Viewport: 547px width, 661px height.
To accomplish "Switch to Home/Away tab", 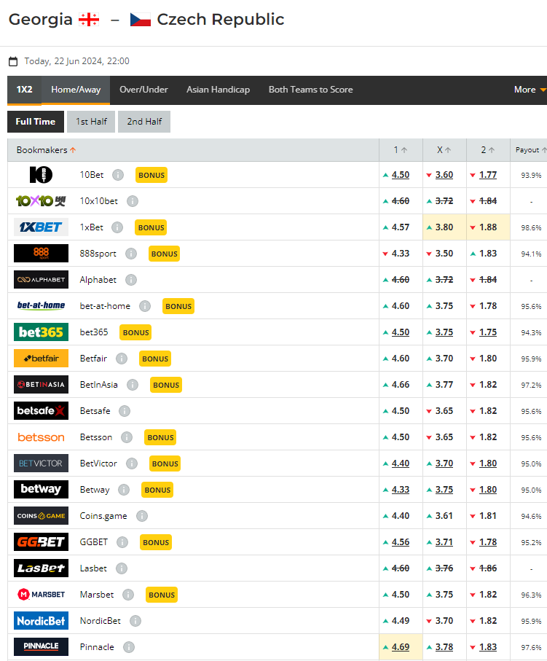I will pos(76,90).
